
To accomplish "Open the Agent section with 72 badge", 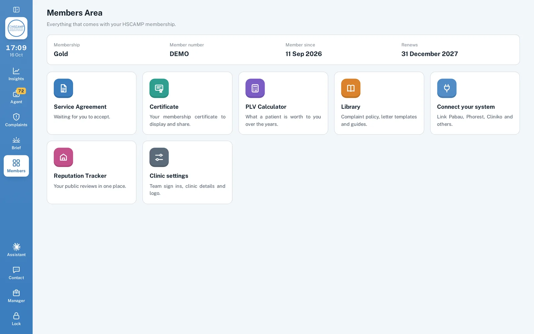I will [x=16, y=97].
